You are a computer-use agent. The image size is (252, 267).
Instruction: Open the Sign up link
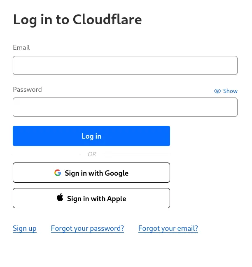25,228
